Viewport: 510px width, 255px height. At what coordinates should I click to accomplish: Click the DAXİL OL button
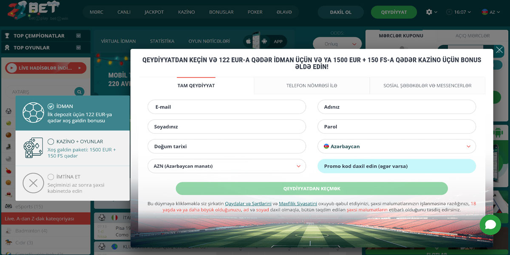(x=340, y=12)
